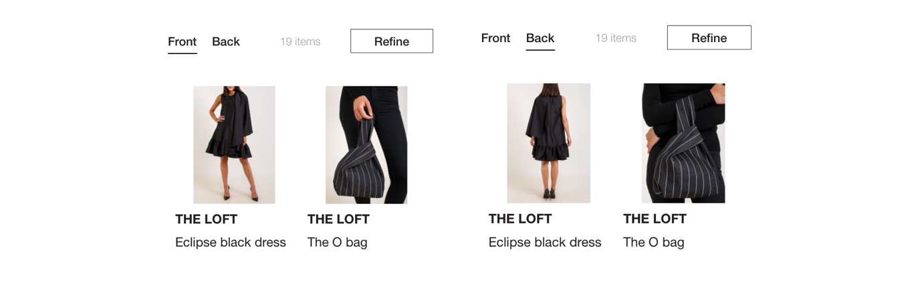Click Eclipse black dress title under the front-view photo
918x285 pixels.
230,242
